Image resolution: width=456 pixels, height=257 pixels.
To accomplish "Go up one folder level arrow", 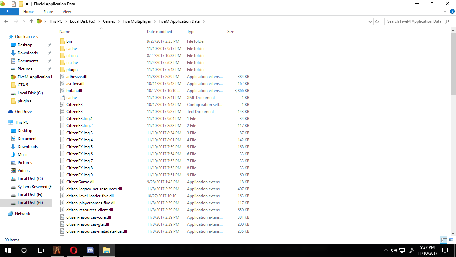I will [x=31, y=21].
